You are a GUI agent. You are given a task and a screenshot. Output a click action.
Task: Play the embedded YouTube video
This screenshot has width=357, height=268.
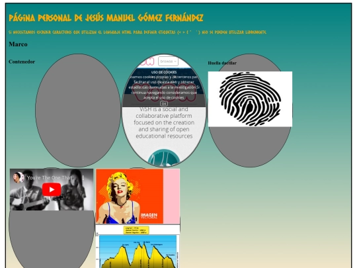point(52,189)
